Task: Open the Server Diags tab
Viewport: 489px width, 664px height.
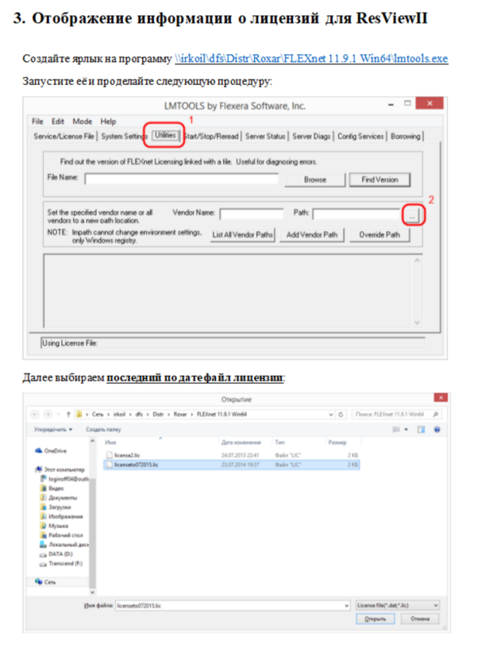Action: tap(311, 137)
